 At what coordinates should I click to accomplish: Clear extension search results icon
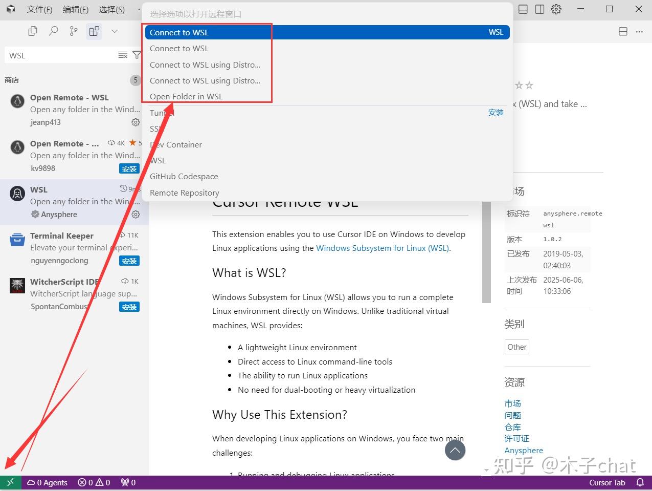click(x=123, y=55)
